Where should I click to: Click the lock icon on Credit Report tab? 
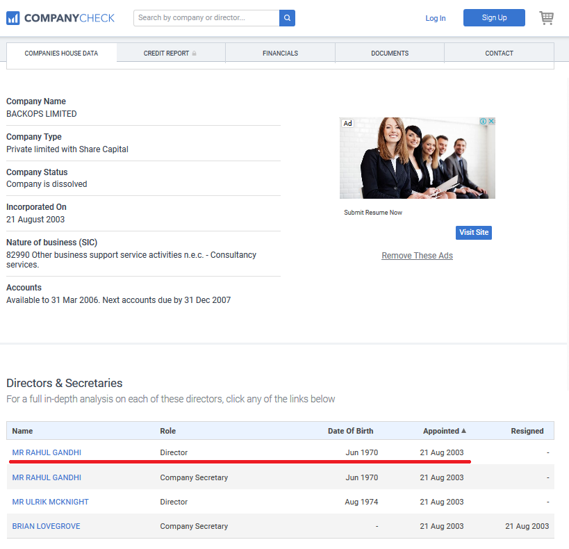pyautogui.click(x=195, y=54)
